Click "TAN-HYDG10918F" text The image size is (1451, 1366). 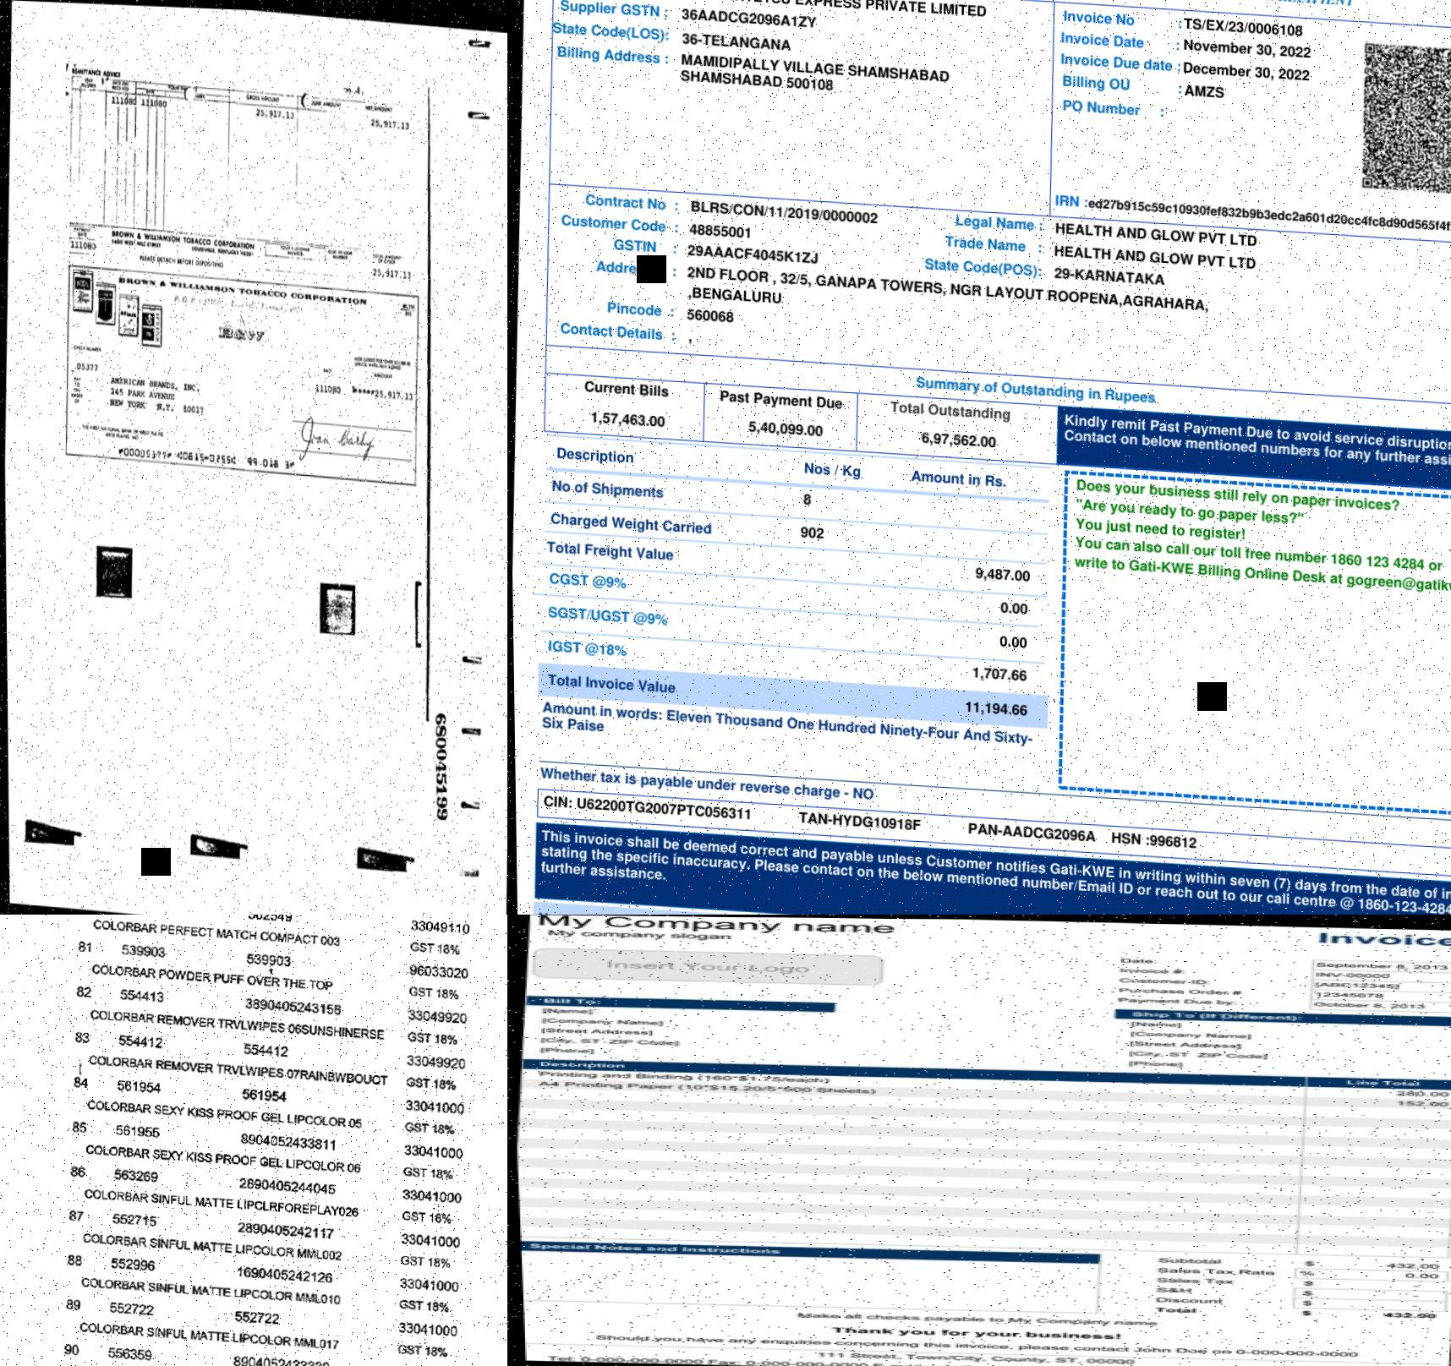pos(859,821)
